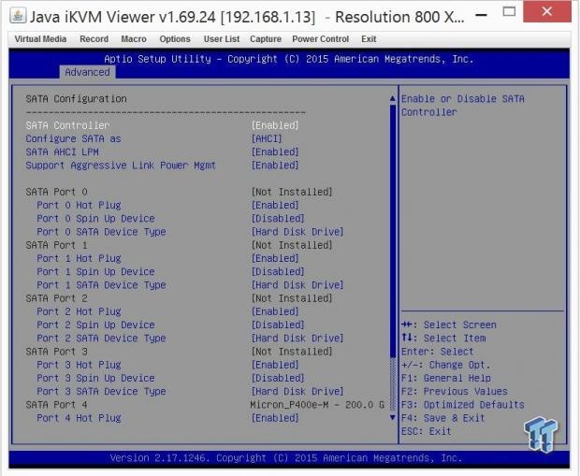Click the Java icon in the title bar

coord(18,16)
